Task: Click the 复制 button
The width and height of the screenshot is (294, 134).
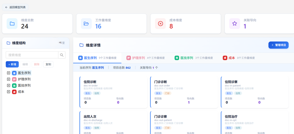Action: (x=48, y=64)
